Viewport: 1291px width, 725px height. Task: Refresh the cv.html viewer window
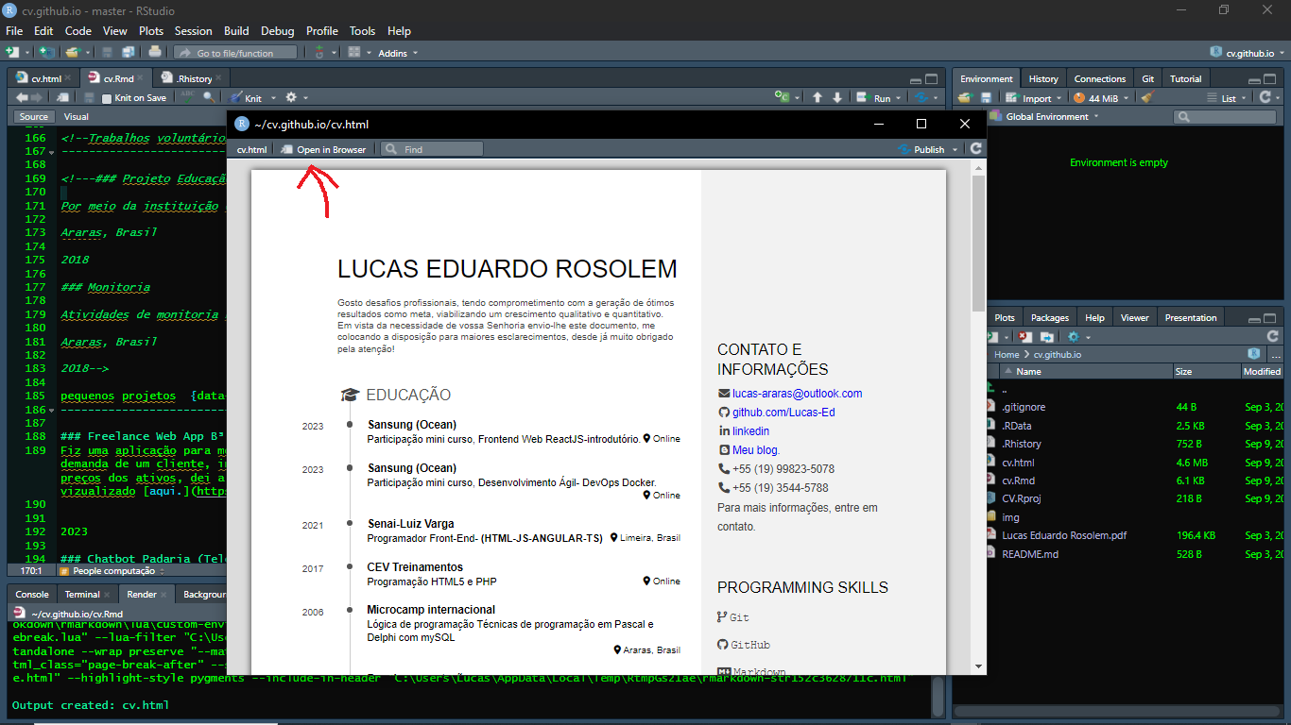[975, 149]
